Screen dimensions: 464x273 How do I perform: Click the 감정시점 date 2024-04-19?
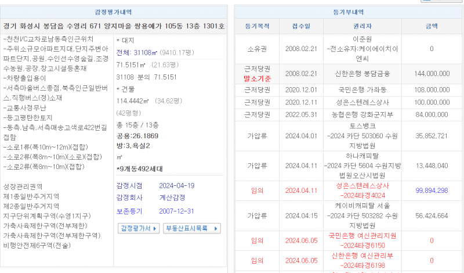[176, 186]
